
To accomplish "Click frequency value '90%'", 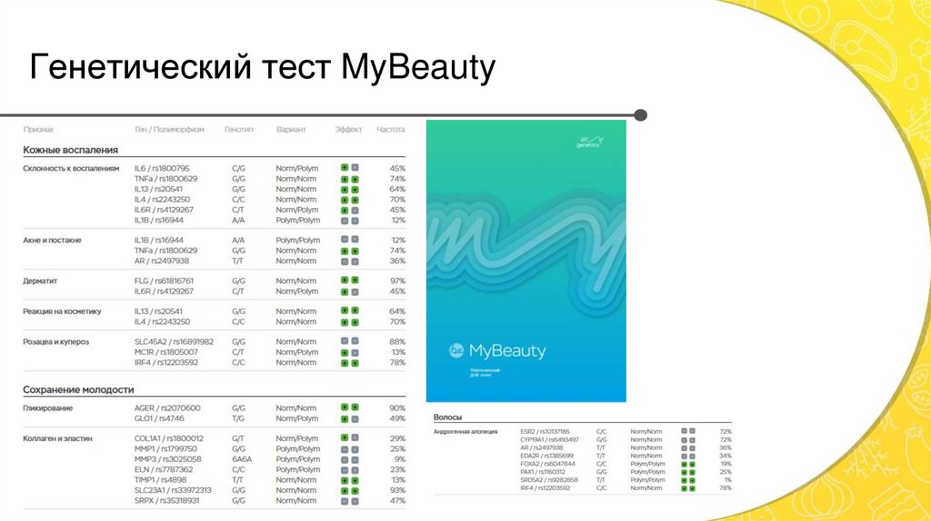I will (x=398, y=408).
